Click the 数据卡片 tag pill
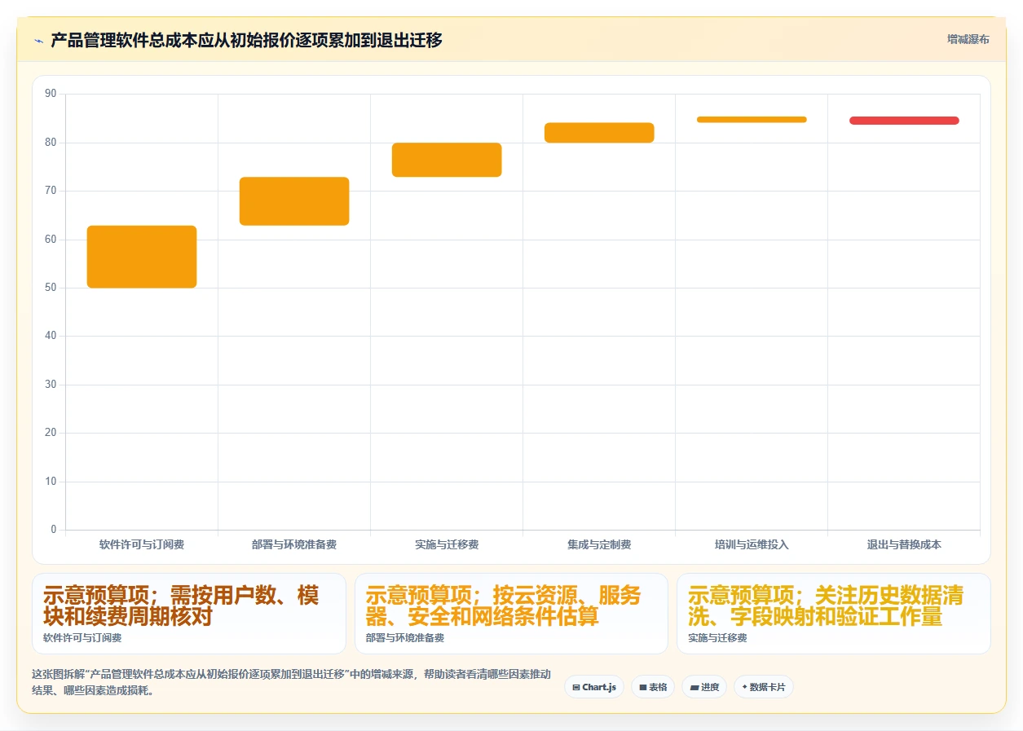The image size is (1023, 731). [764, 687]
